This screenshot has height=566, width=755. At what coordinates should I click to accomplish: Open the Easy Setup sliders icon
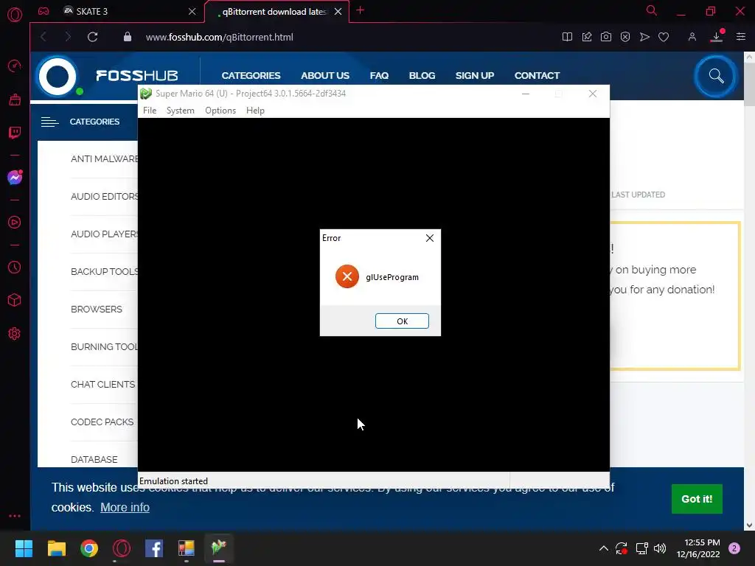(x=740, y=37)
